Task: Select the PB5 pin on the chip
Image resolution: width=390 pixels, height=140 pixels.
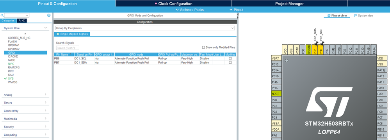Action: coord(327,50)
